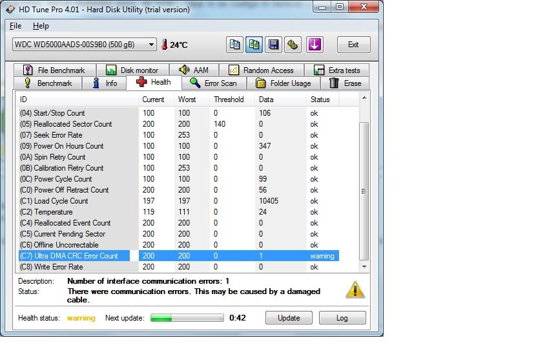558x349 pixels.
Task: Select the (C8) Write Error Rate row
Action: (178, 267)
